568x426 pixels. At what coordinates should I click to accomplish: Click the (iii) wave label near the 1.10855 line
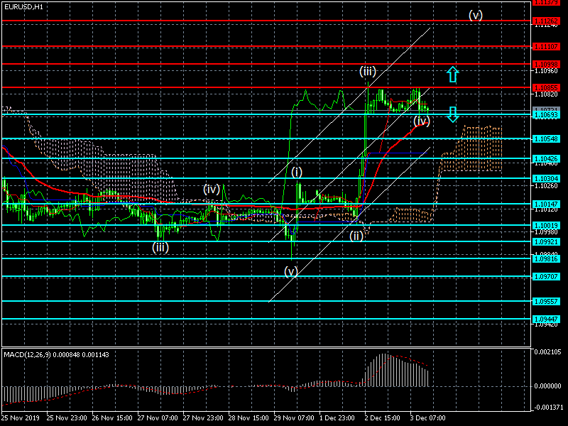pyautogui.click(x=368, y=71)
